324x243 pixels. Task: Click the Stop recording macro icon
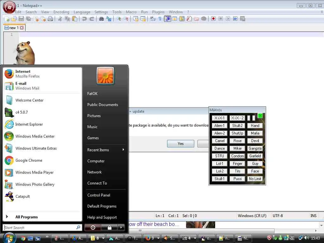221,19
